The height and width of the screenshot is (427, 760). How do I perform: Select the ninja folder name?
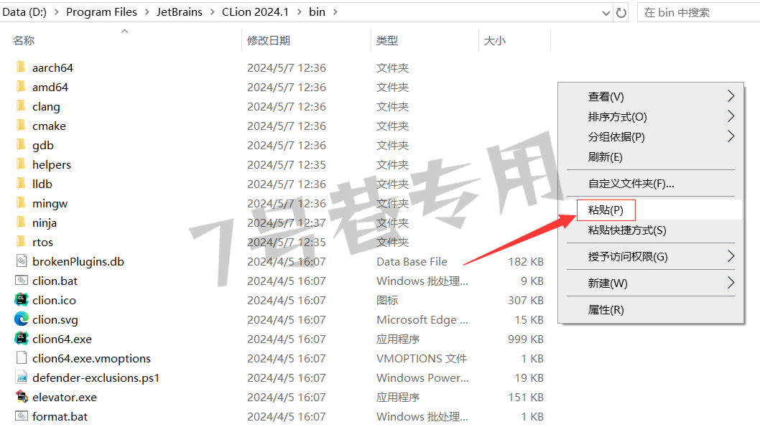click(45, 222)
